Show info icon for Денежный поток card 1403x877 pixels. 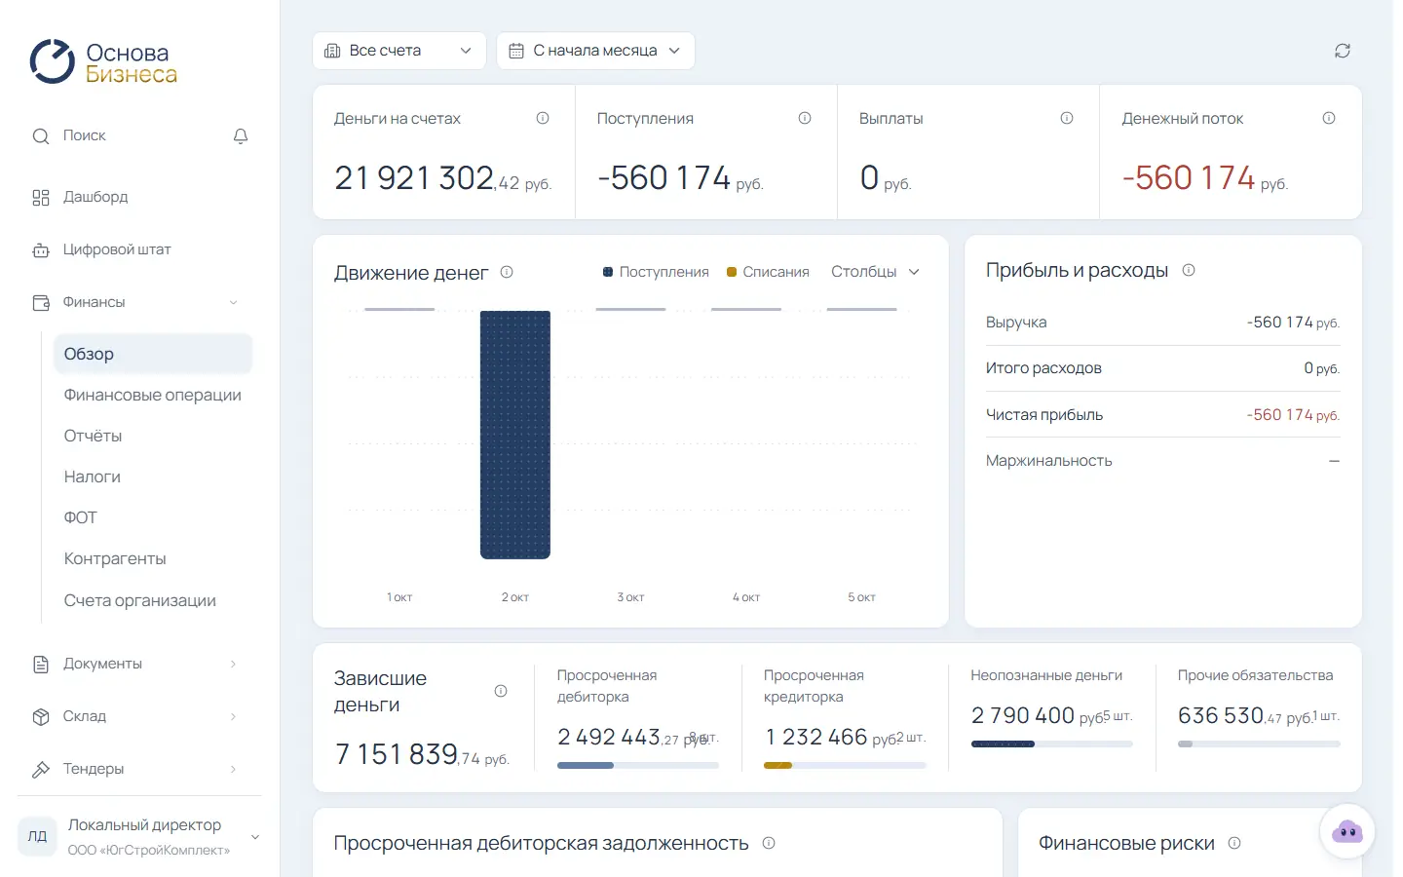(1329, 118)
